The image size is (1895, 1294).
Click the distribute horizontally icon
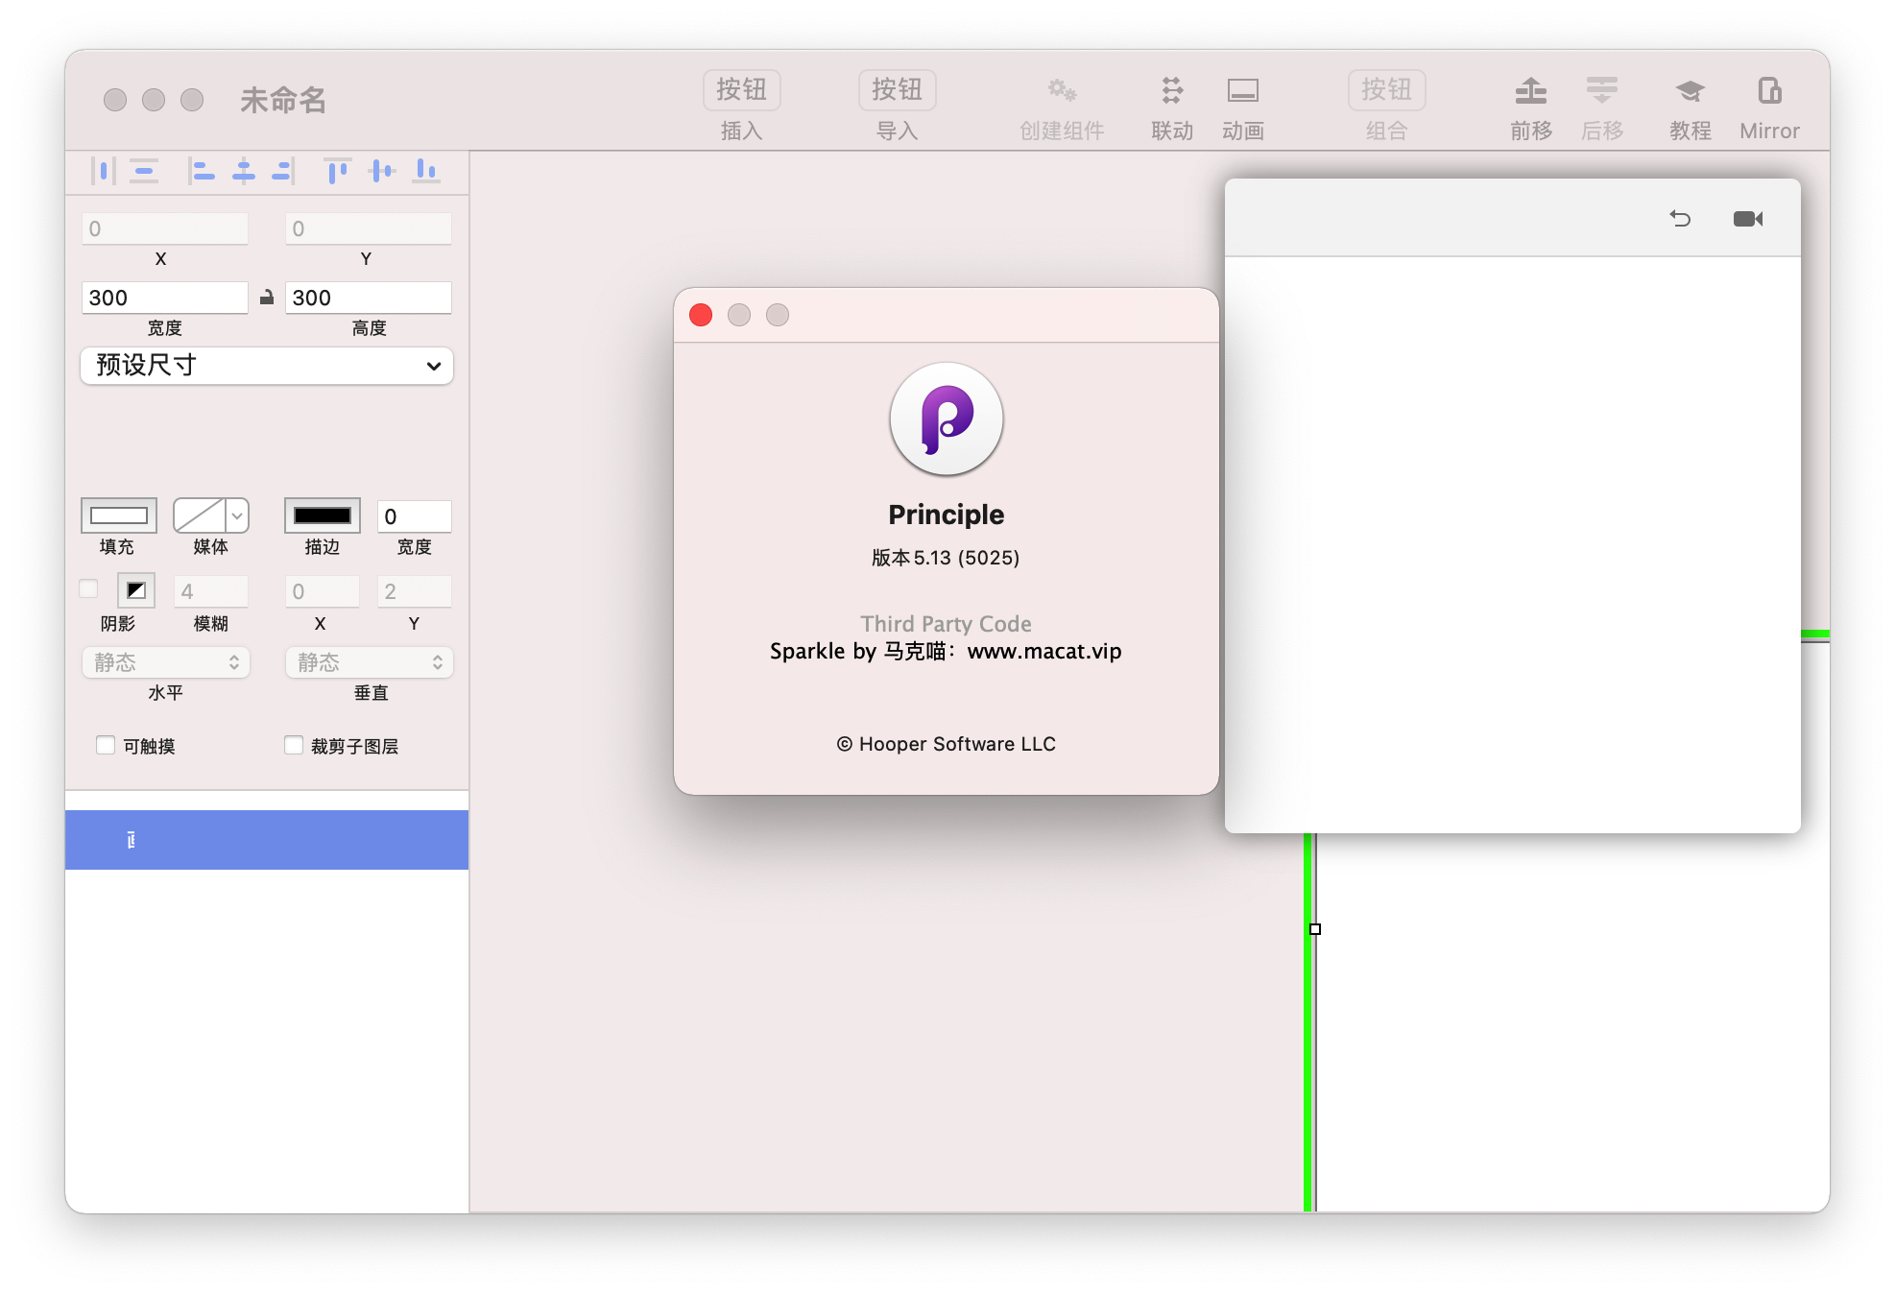[103, 172]
